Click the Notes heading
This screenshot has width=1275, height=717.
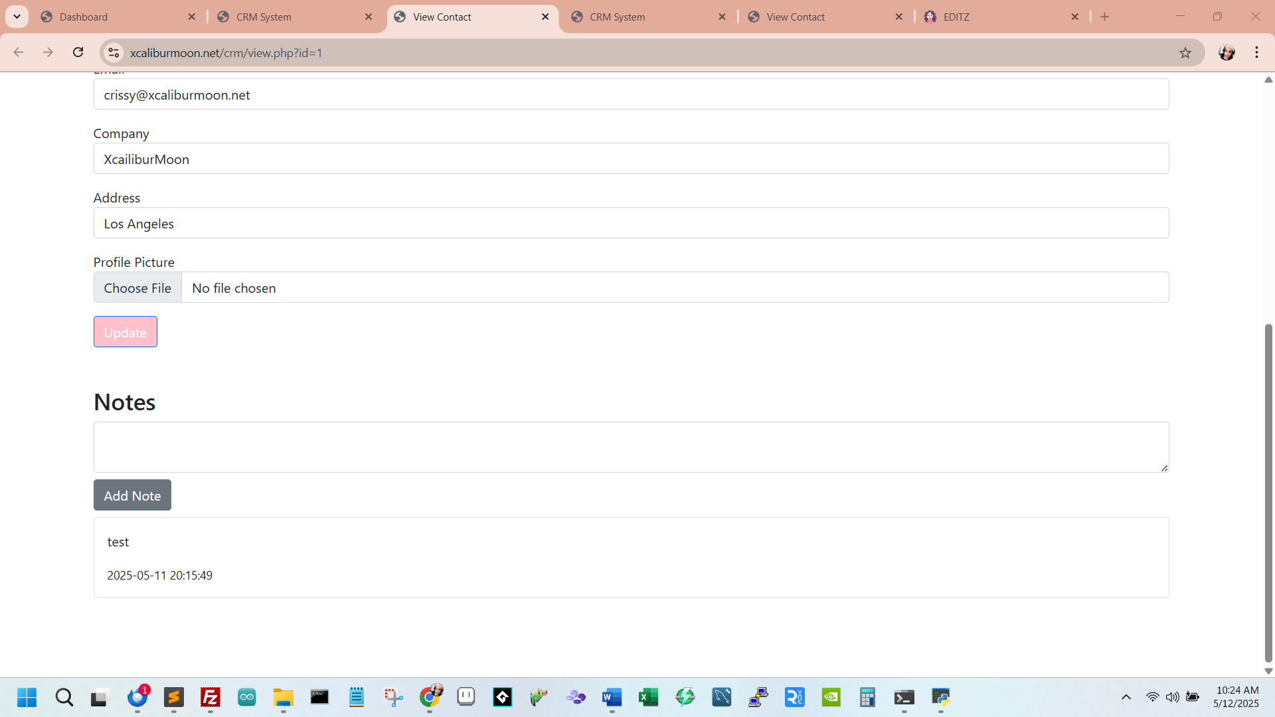point(125,402)
